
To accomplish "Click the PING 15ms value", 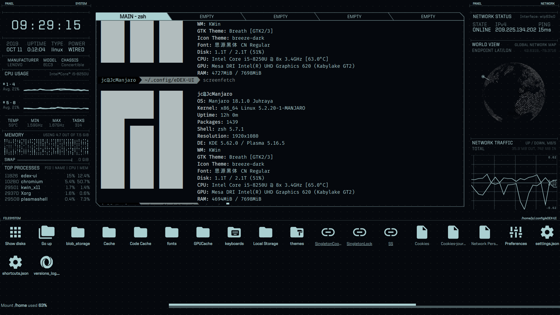I will click(x=545, y=30).
